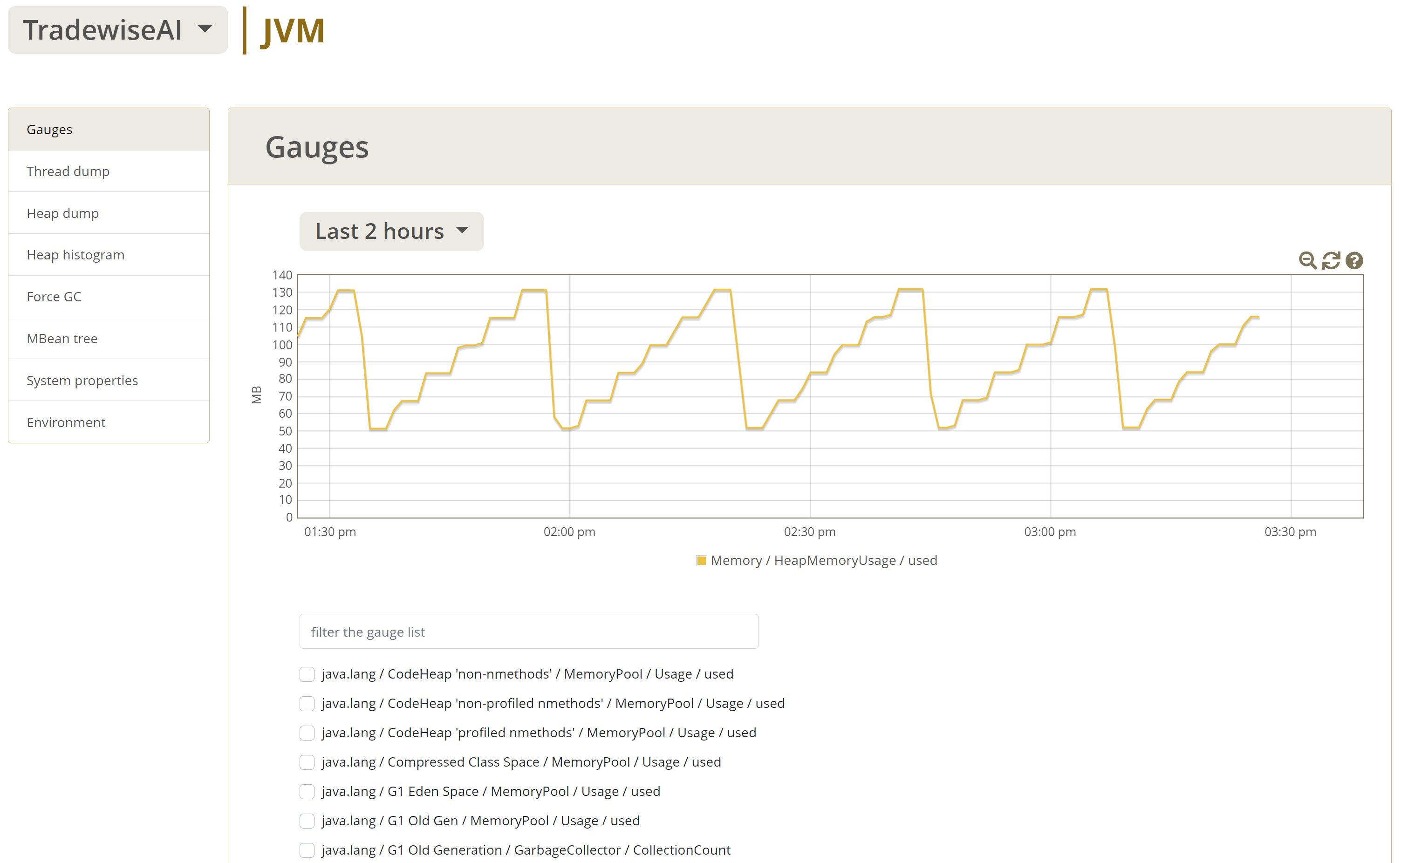Screen dimensions: 1401x863
Task: Click the HeapMemoryUsage legend color swatch
Action: click(701, 560)
